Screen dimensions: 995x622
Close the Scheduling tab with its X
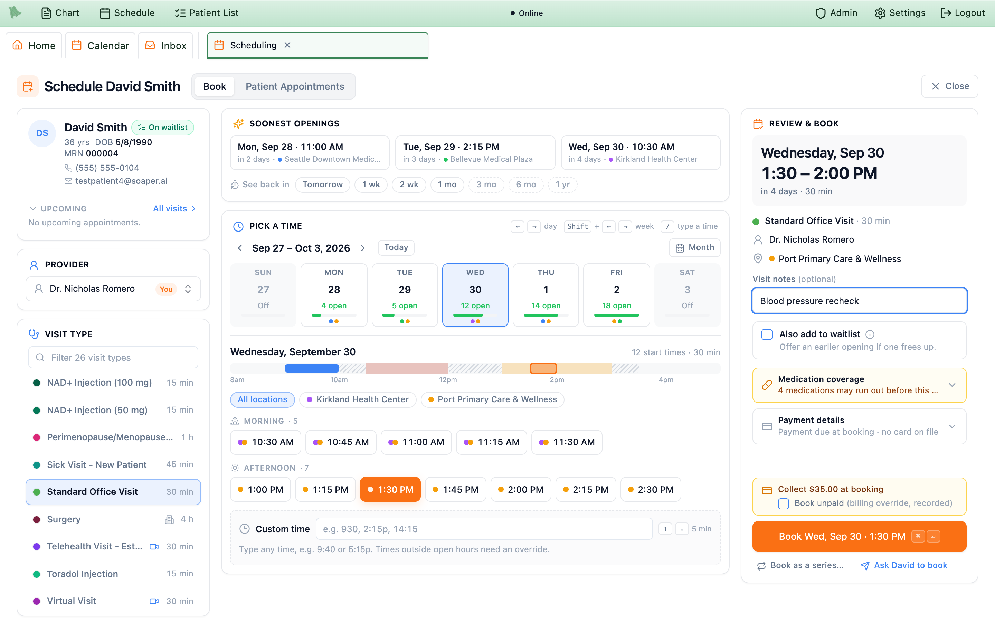click(x=287, y=45)
